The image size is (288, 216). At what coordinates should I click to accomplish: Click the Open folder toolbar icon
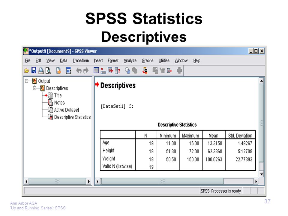(27, 70)
